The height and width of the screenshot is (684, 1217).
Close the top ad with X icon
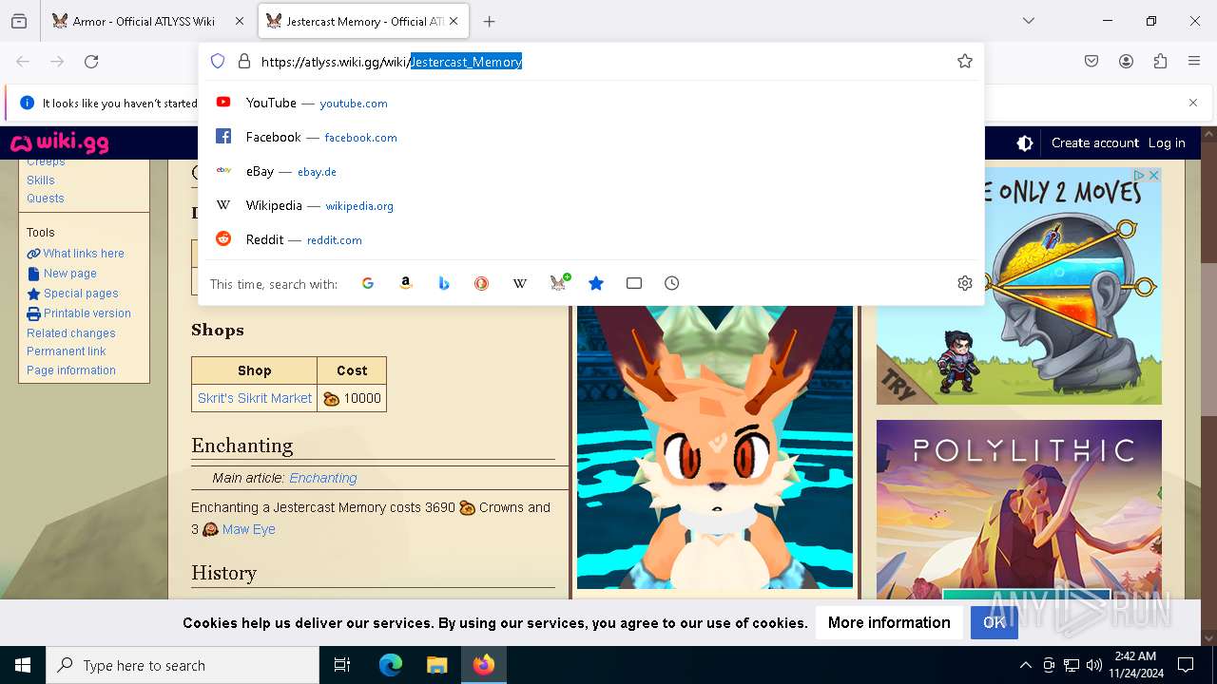coord(1153,176)
